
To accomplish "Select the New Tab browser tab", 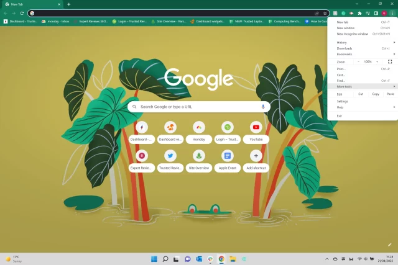I will click(x=32, y=4).
